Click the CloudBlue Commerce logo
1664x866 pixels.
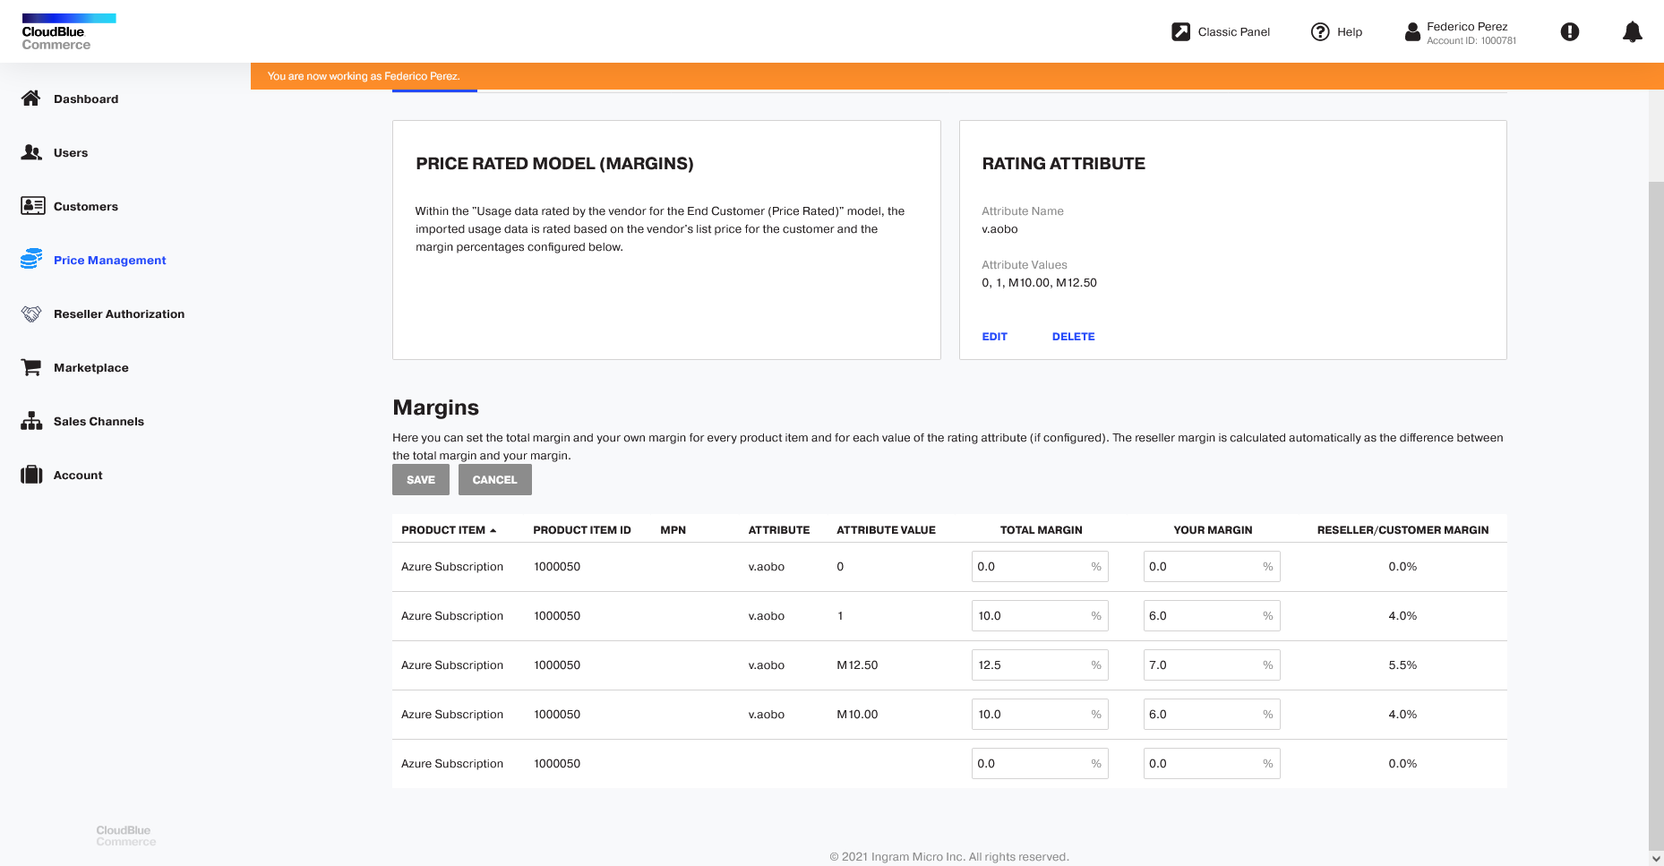tap(69, 32)
